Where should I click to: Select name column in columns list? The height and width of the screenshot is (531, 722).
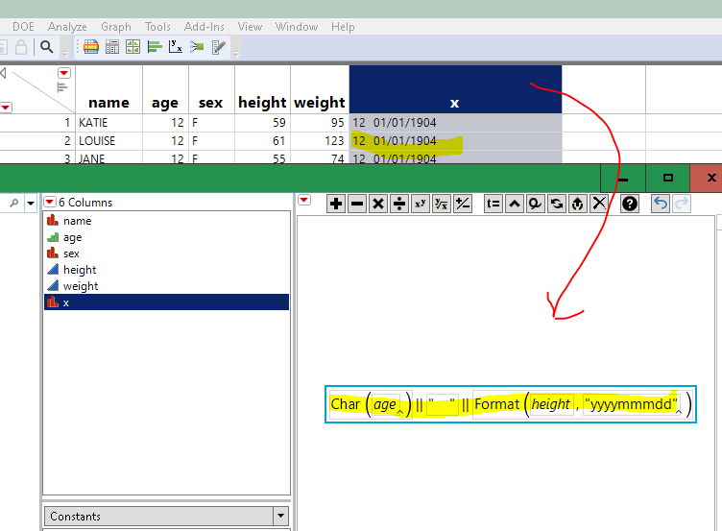click(x=166, y=221)
